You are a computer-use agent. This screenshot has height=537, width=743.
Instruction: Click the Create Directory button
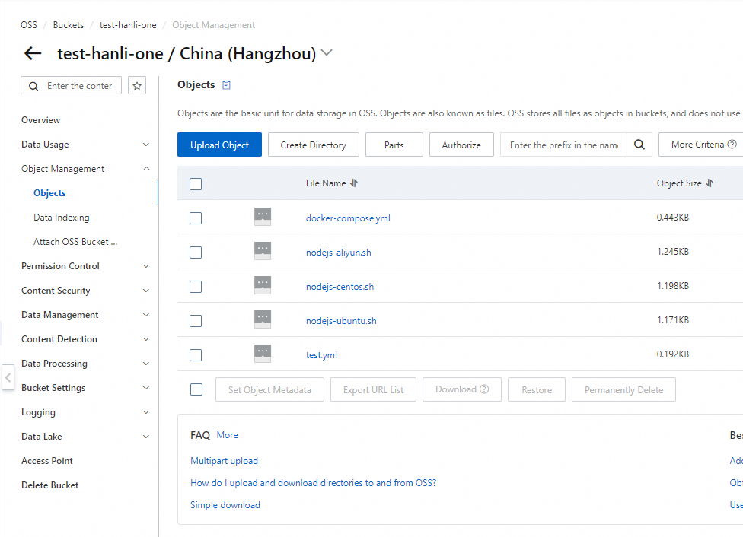coord(313,145)
